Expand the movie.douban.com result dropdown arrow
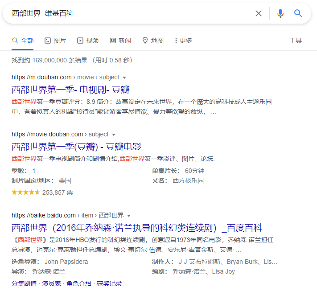This screenshot has width=317, height=291. [x=114, y=135]
